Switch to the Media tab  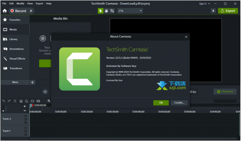coord(15,29)
